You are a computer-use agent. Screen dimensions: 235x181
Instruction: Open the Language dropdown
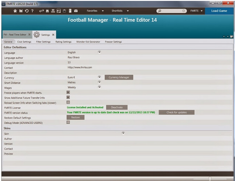tap(99, 52)
